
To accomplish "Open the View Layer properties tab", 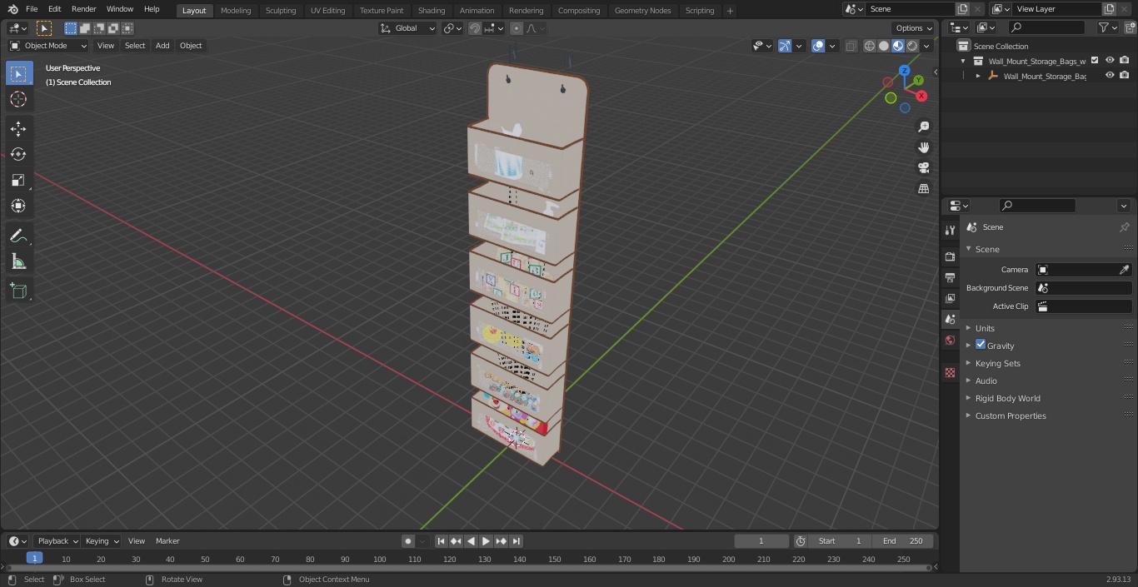I will point(950,298).
